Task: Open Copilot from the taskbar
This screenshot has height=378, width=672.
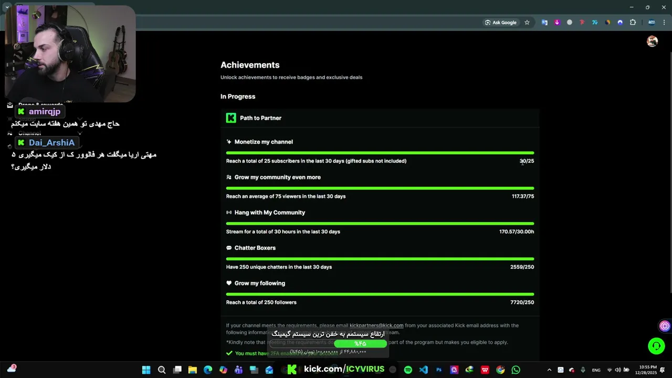Action: pyautogui.click(x=224, y=370)
